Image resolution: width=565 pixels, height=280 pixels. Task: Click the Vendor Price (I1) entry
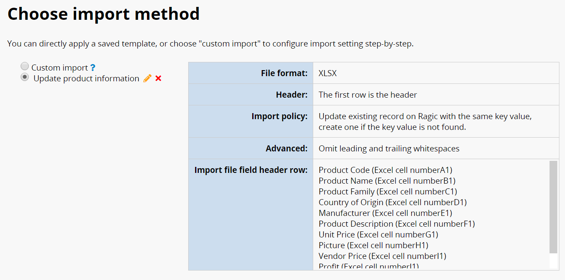point(382,256)
